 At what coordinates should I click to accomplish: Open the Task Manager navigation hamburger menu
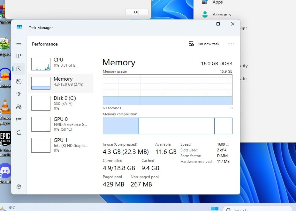click(19, 43)
